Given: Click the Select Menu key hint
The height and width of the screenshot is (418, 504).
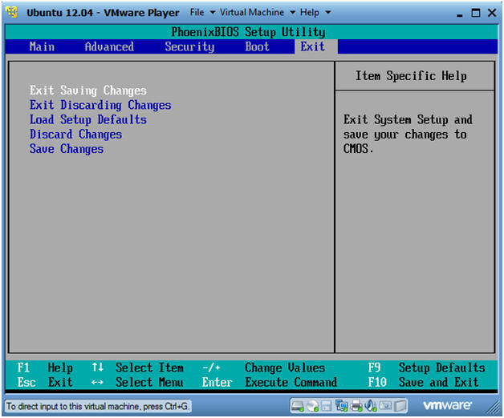Looking at the screenshot, I should tap(137, 383).
